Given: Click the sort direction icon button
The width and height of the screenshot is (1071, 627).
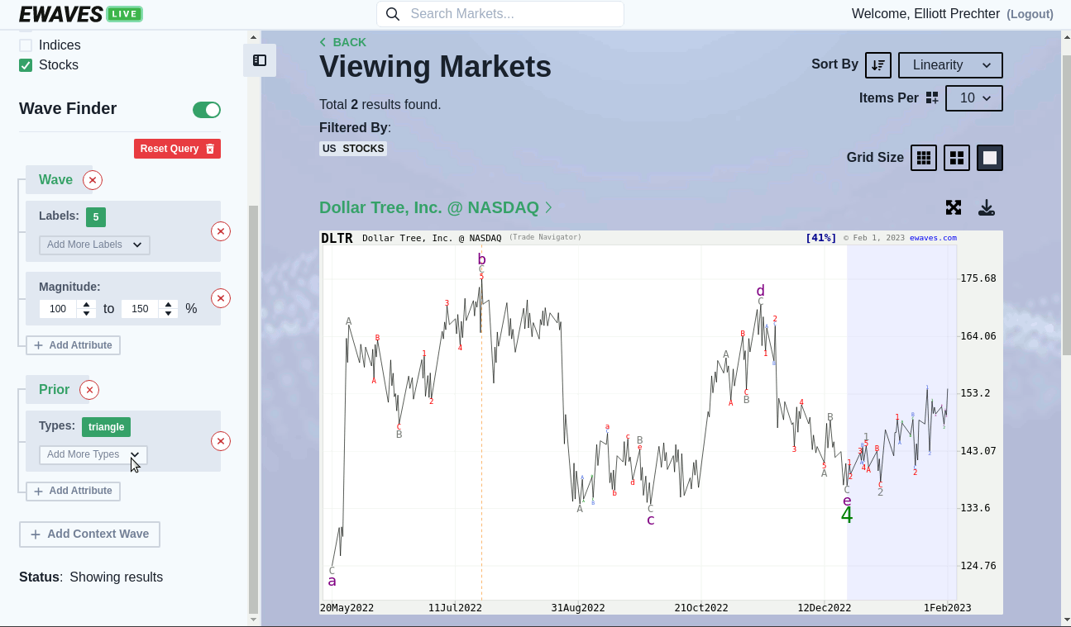Looking at the screenshot, I should click(878, 65).
